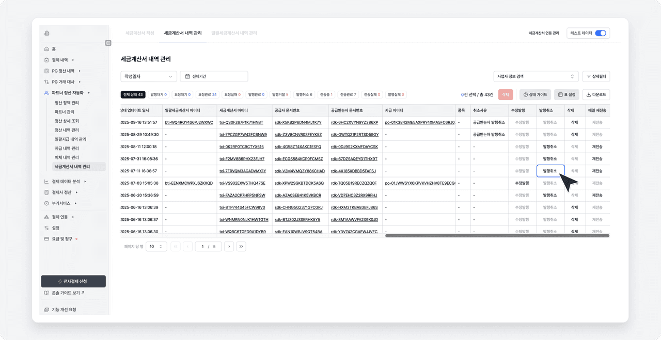Viewport: 661px width, 340px height.
Task: Go to the next page arrow
Action: point(229,247)
